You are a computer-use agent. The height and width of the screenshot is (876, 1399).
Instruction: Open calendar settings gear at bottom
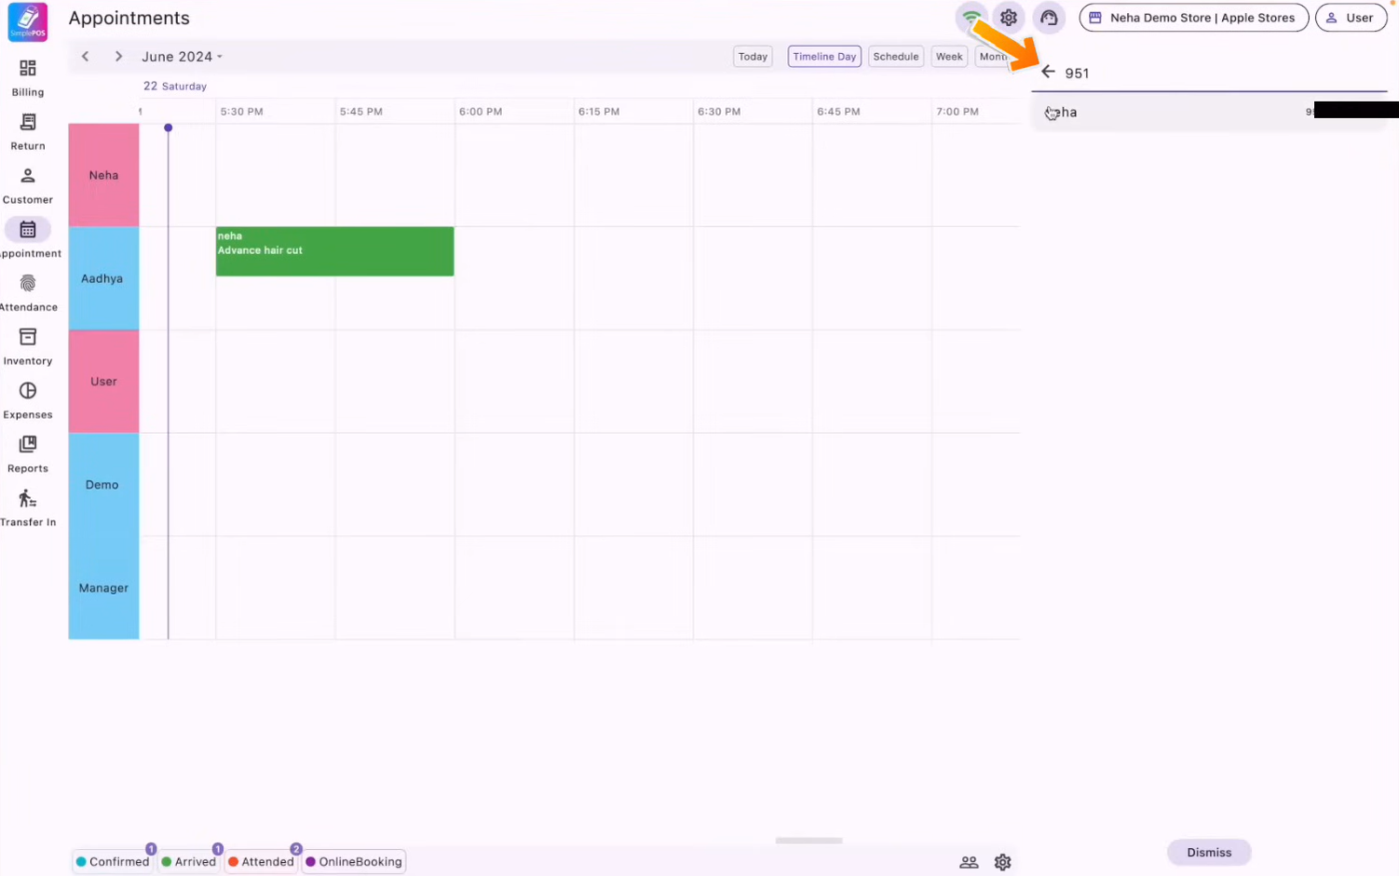1003,862
